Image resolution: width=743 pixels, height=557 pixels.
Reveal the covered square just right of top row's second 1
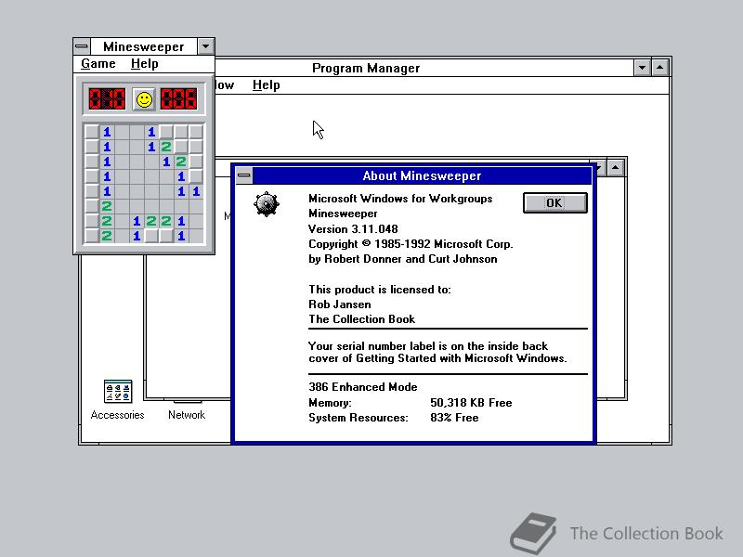tap(166, 132)
